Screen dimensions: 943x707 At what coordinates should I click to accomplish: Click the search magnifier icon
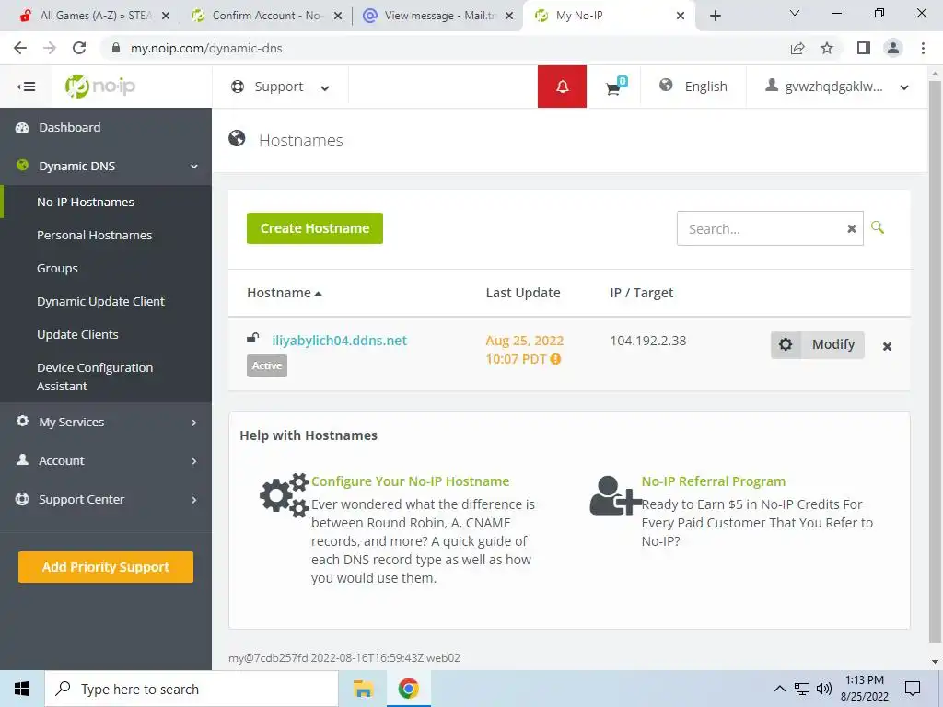(878, 227)
